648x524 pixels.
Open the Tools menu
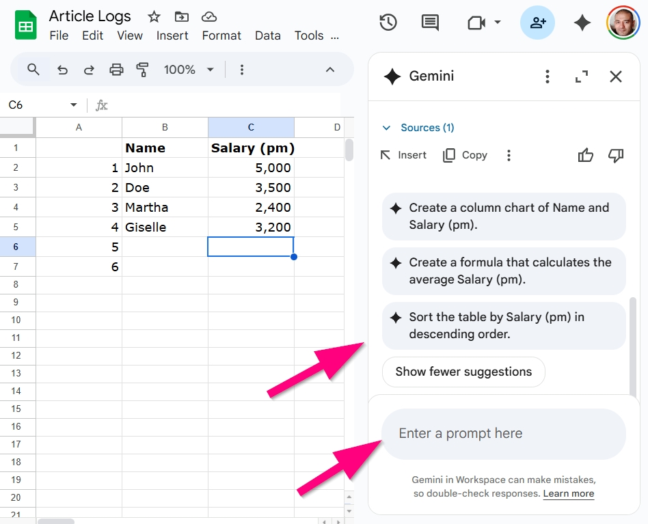tap(309, 36)
